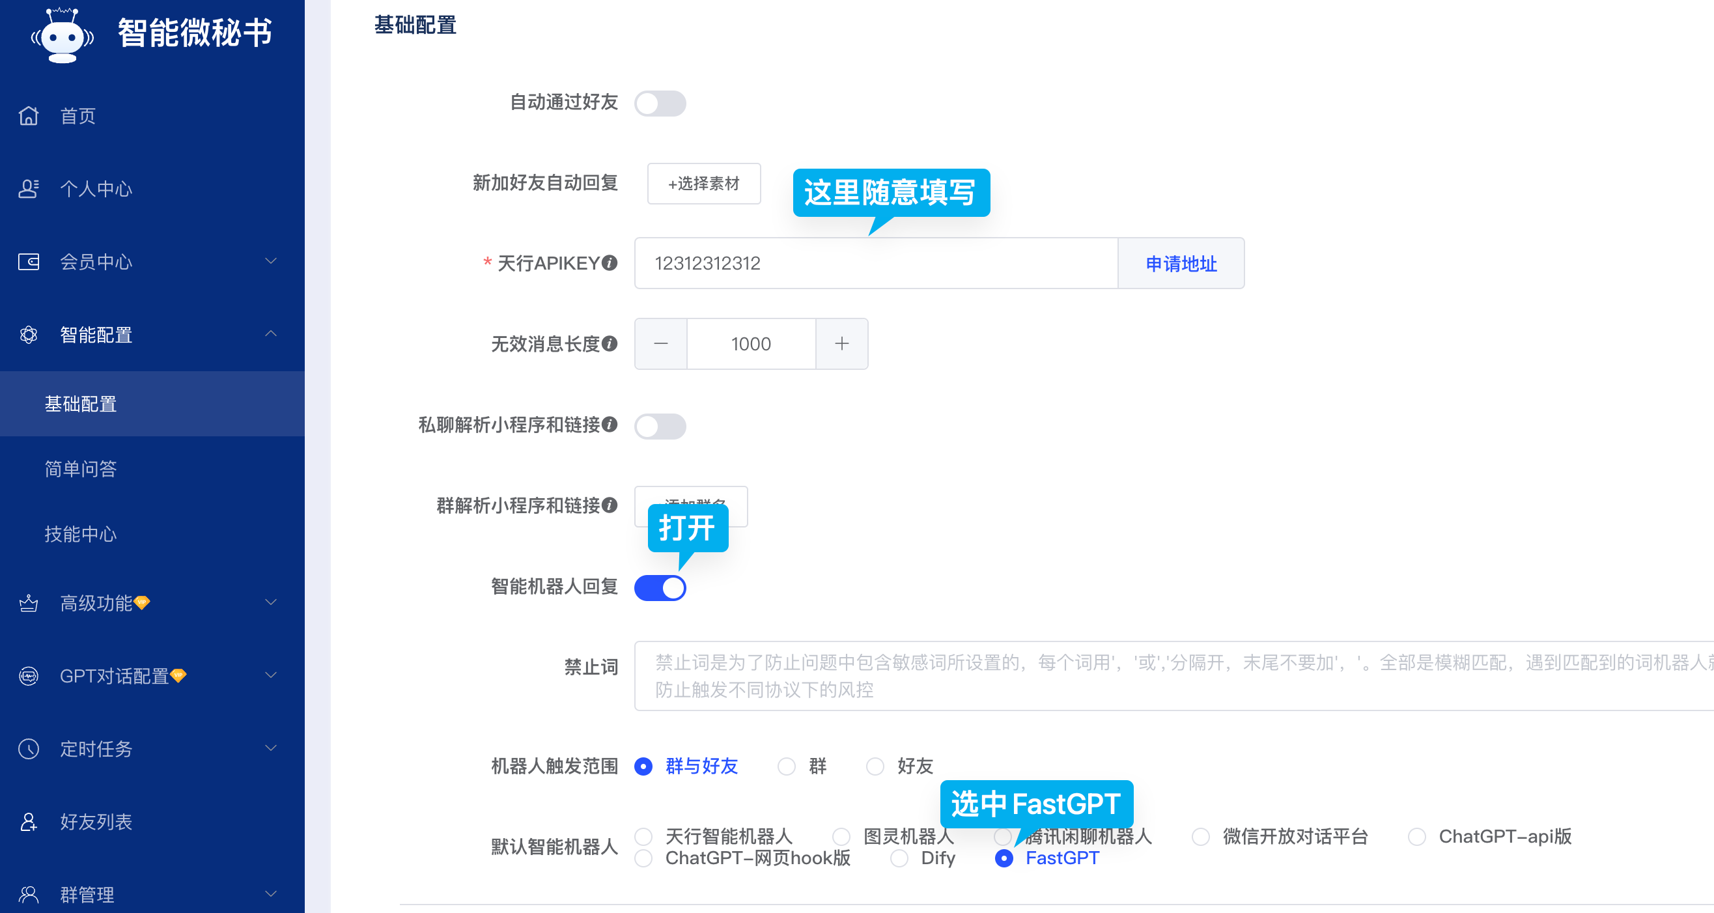The image size is (1714, 913).
Task: Click the +选择素材 button
Action: point(703,183)
